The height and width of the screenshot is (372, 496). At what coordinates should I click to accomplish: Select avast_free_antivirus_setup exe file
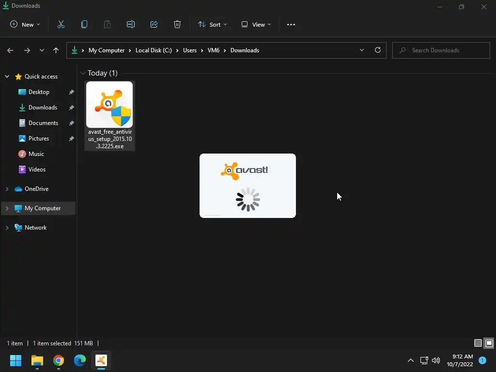(x=110, y=115)
